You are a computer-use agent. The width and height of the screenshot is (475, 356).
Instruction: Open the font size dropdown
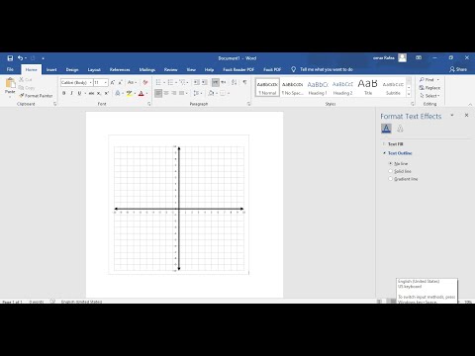(x=106, y=82)
